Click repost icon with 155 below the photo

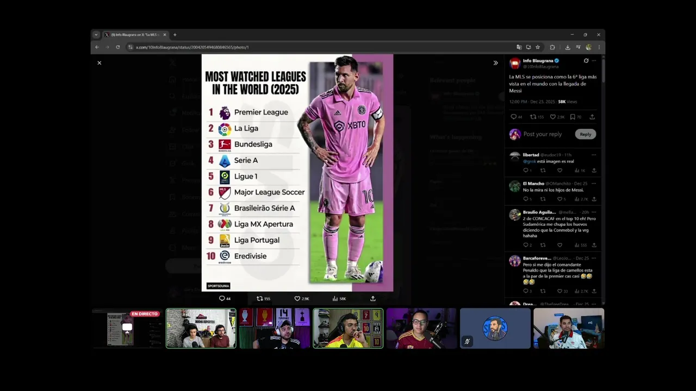point(263,299)
